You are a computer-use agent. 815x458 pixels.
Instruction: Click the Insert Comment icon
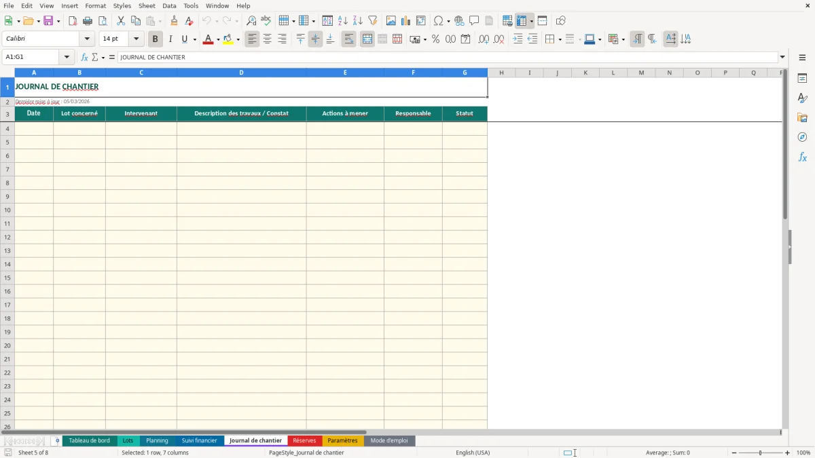click(474, 21)
